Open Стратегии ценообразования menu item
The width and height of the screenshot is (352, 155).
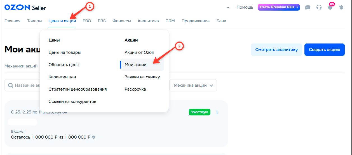coord(78,89)
